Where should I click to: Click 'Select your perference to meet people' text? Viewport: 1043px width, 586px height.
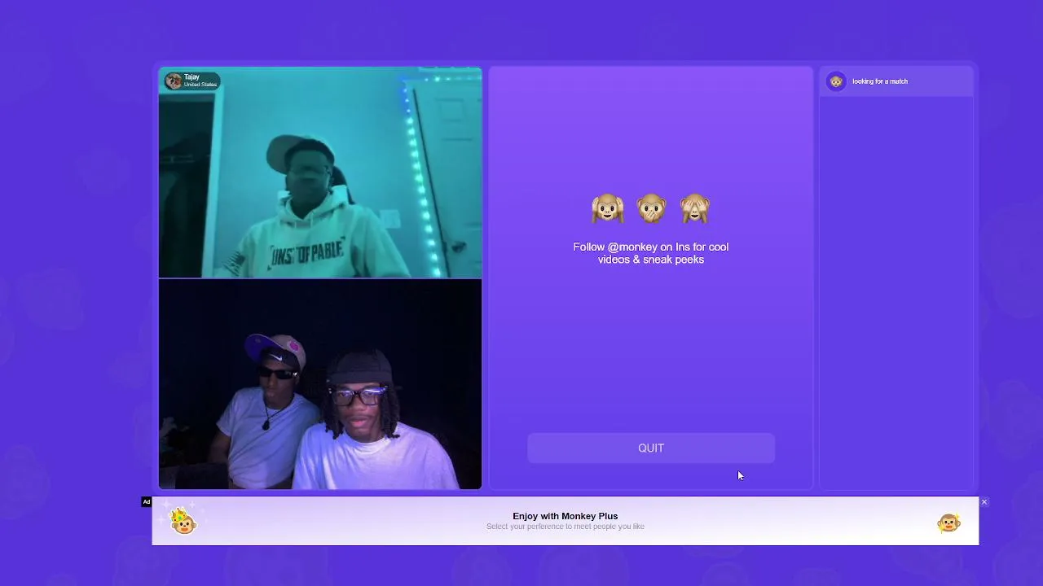566,527
